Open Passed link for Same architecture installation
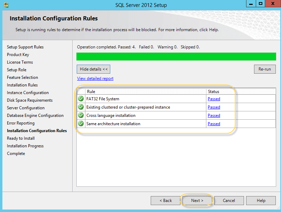This screenshot has height=212, width=281. (214, 124)
